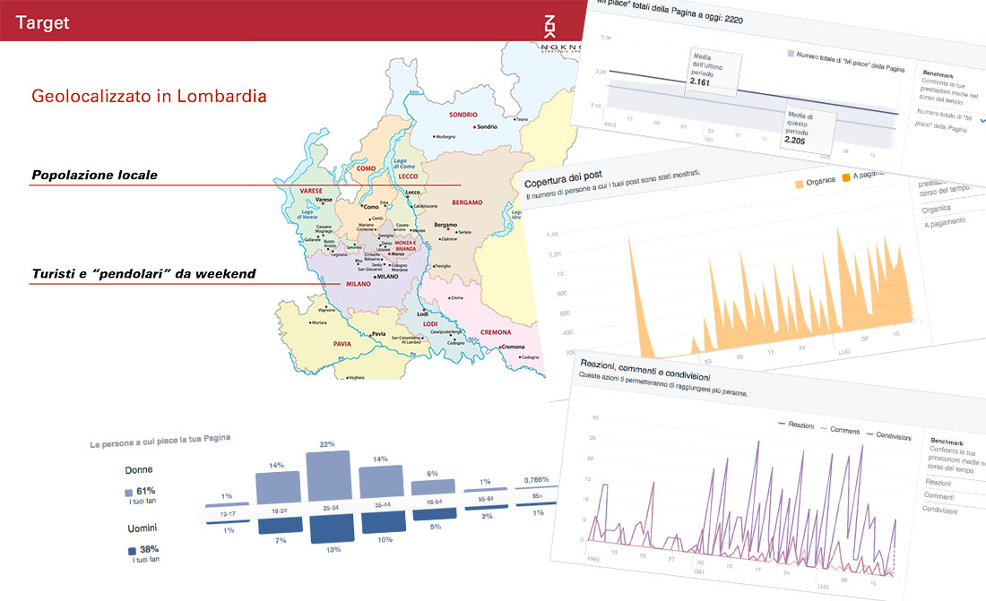This screenshot has width=986, height=601.
Task: Click the SONDRIO province label on map
Action: pyautogui.click(x=463, y=115)
